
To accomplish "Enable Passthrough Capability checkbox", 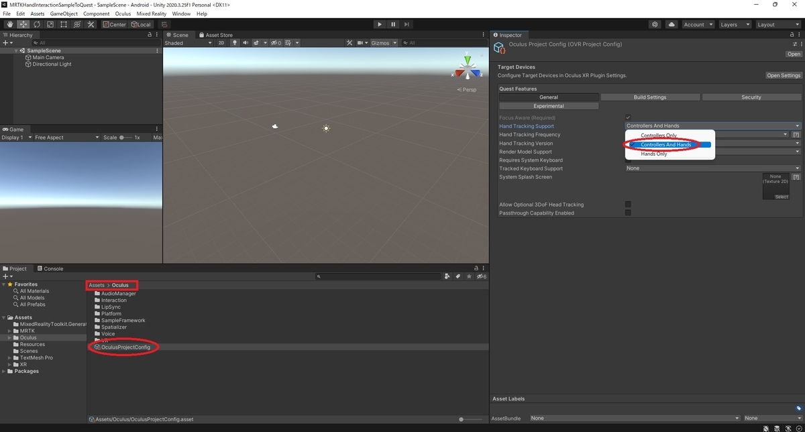I will point(628,213).
